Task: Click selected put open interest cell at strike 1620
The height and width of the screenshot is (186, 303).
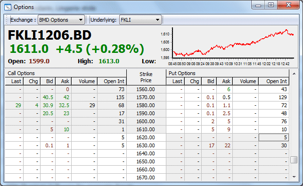Action: click(x=274, y=138)
